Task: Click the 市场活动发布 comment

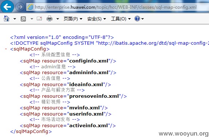Action: [x=55, y=120]
